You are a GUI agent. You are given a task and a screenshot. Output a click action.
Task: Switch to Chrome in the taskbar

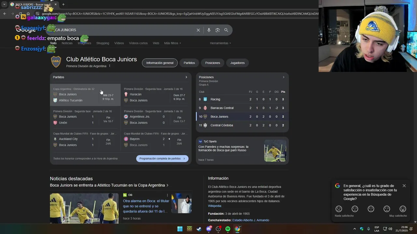[x=237, y=229]
